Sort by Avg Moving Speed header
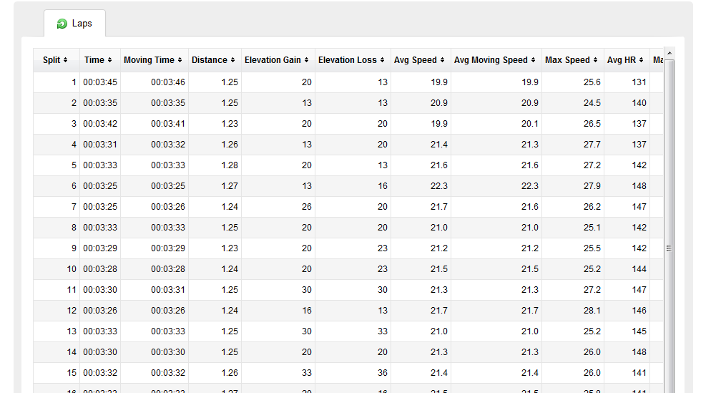716x393 pixels. coord(496,60)
